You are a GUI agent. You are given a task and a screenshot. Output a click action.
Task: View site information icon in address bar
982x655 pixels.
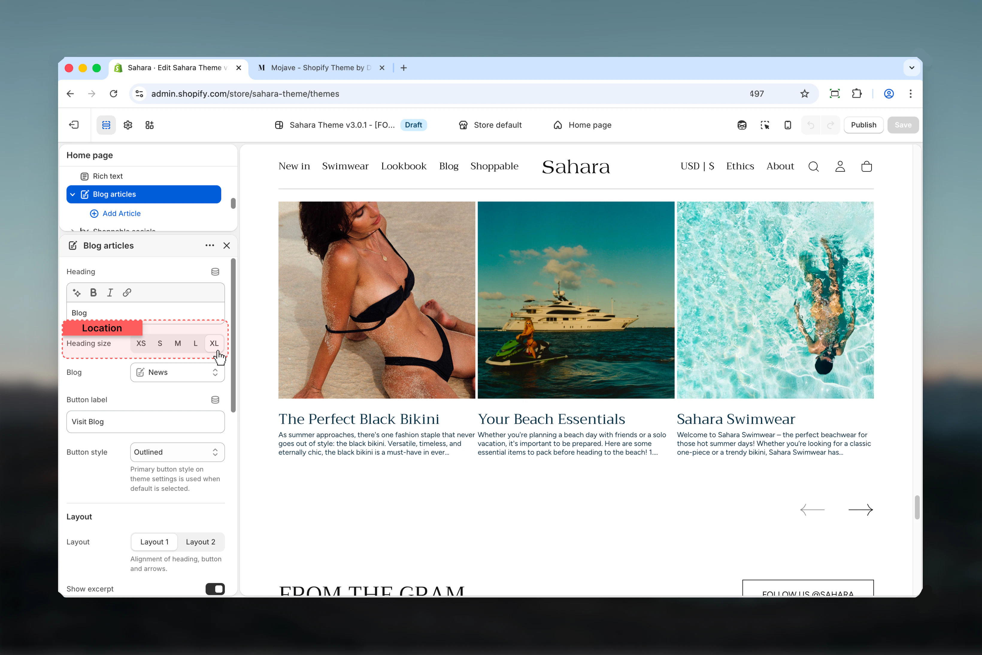pyautogui.click(x=140, y=93)
